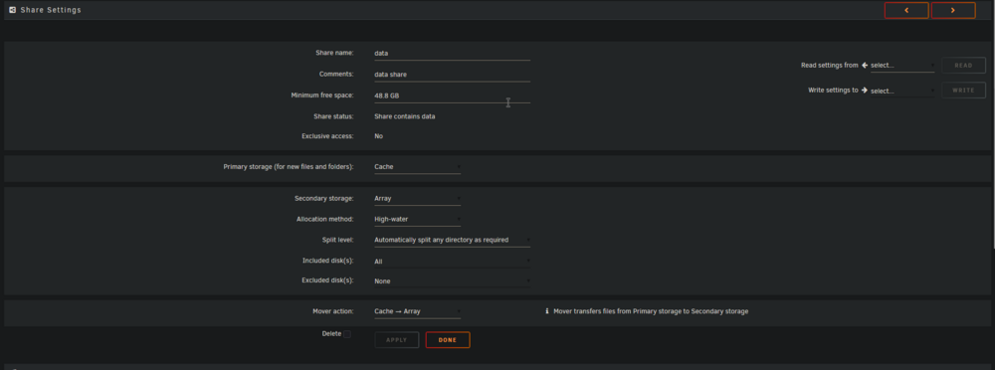The height and width of the screenshot is (370, 995).
Task: Click the READ button
Action: [963, 66]
